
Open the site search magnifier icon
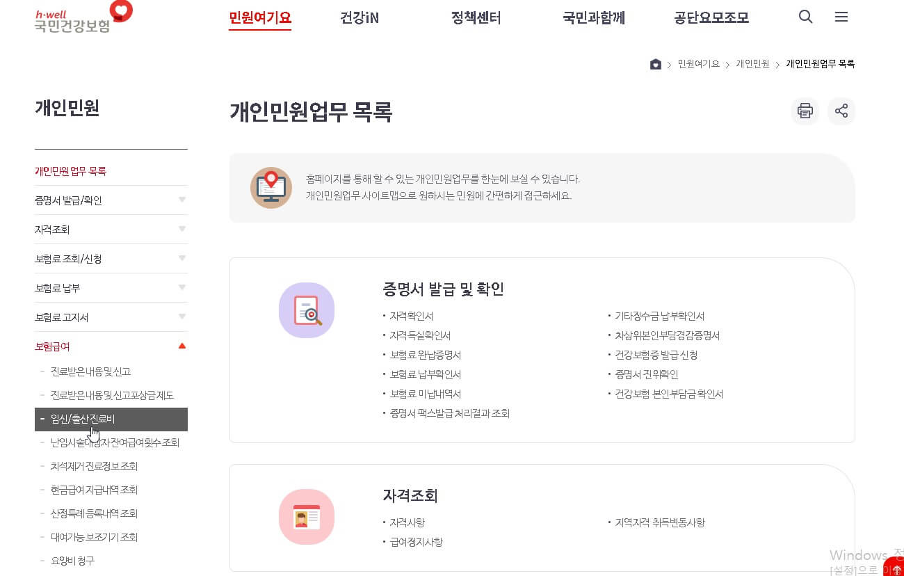click(805, 17)
